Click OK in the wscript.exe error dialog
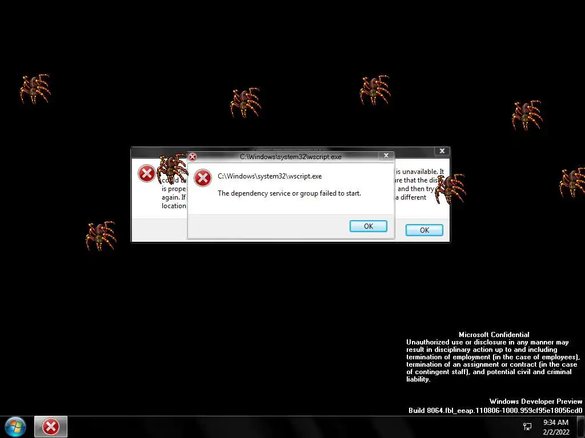 pyautogui.click(x=368, y=226)
